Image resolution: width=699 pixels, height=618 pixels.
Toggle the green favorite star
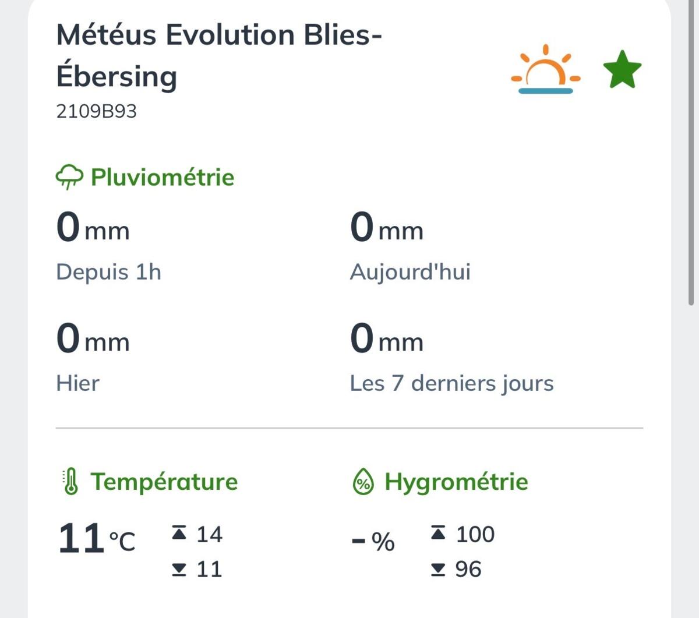tap(622, 69)
